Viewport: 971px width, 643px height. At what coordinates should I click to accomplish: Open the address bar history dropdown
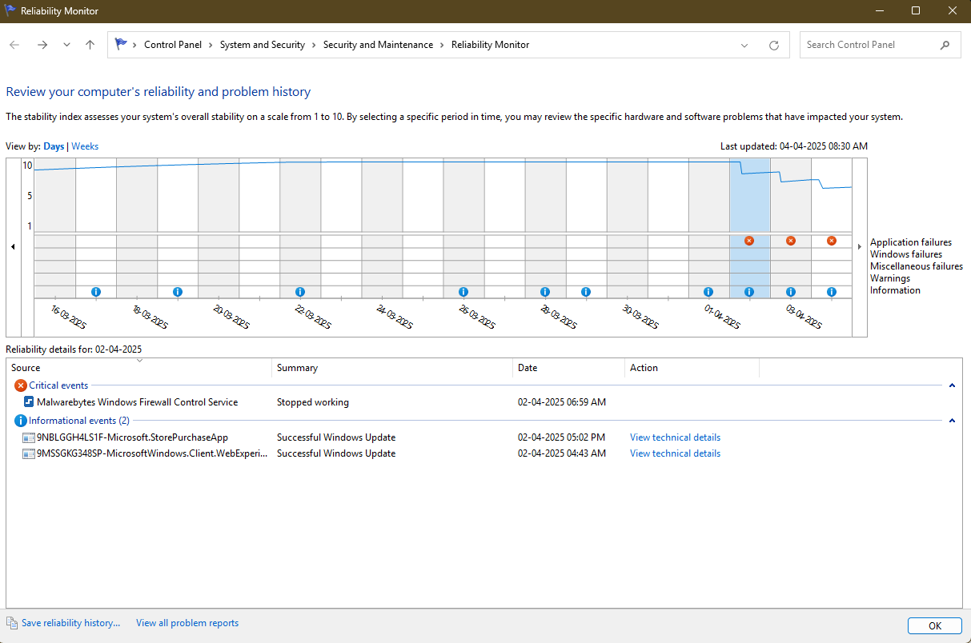pyautogui.click(x=745, y=46)
